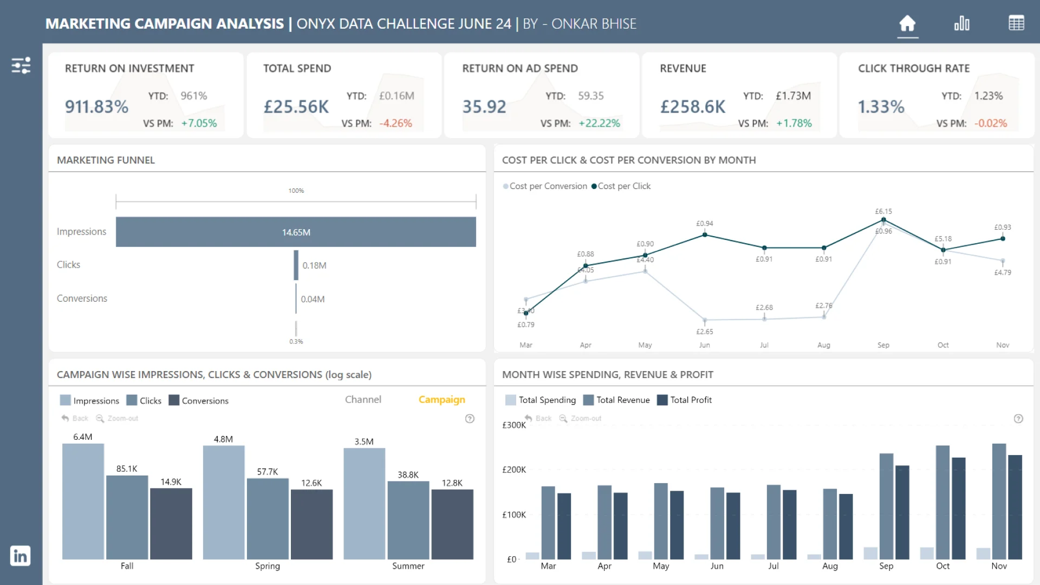This screenshot has height=585, width=1040.
Task: Click Back arrow in campaign chart
Action: point(65,418)
